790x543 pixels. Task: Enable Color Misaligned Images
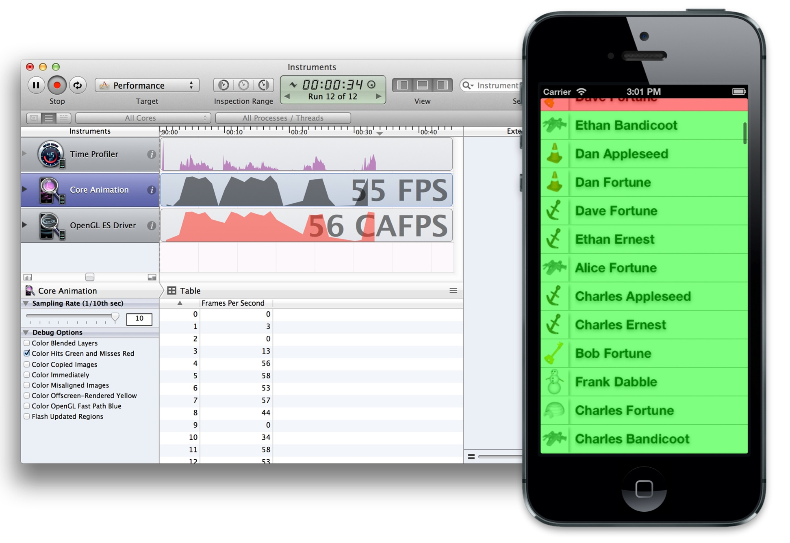pyautogui.click(x=27, y=385)
